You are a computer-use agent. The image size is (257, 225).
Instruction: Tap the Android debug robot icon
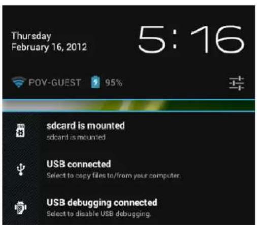tap(20, 207)
